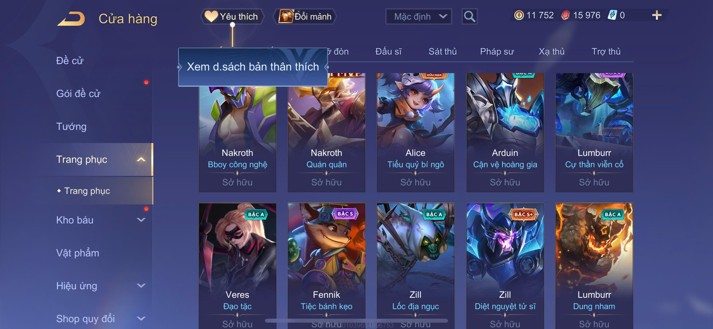Switch to the Pháp sư tab
This screenshot has width=713, height=329.
pyautogui.click(x=497, y=51)
